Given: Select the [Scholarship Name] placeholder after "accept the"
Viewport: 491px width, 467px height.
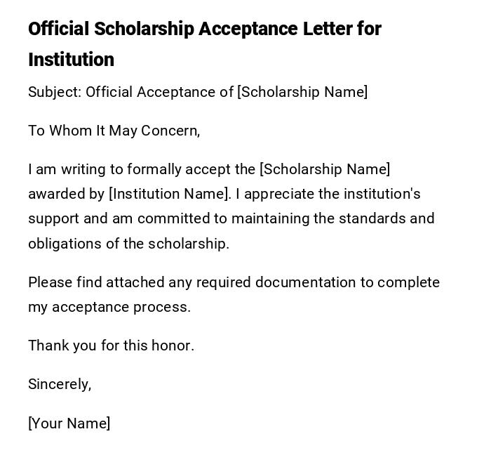Looking at the screenshot, I should click(325, 169).
